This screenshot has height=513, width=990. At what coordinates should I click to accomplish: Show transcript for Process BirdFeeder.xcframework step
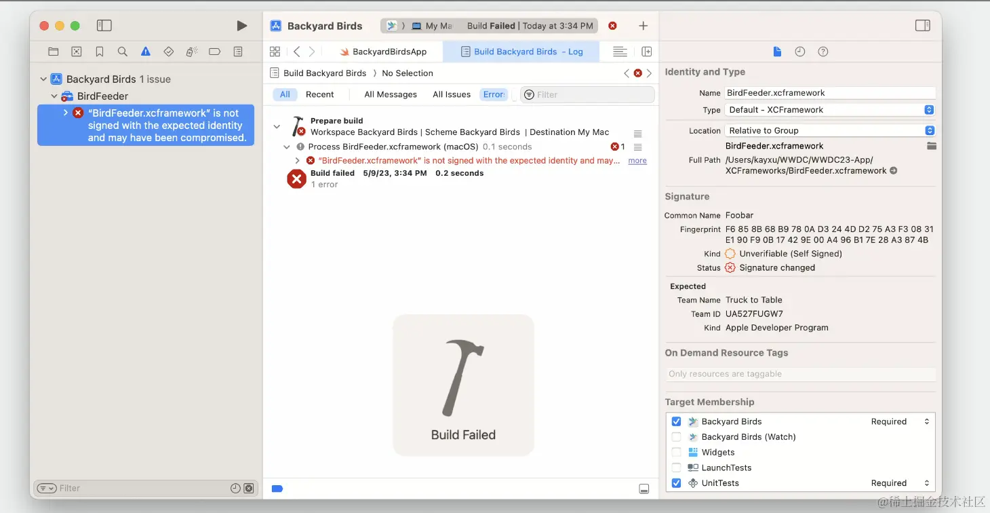(x=637, y=147)
